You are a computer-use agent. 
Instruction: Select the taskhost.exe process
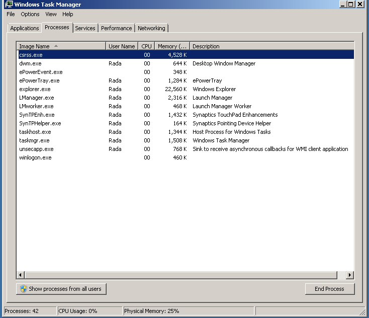click(x=186, y=132)
